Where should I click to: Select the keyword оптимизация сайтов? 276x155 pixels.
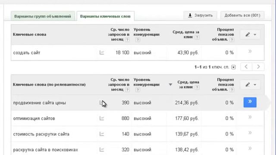coord(34,118)
